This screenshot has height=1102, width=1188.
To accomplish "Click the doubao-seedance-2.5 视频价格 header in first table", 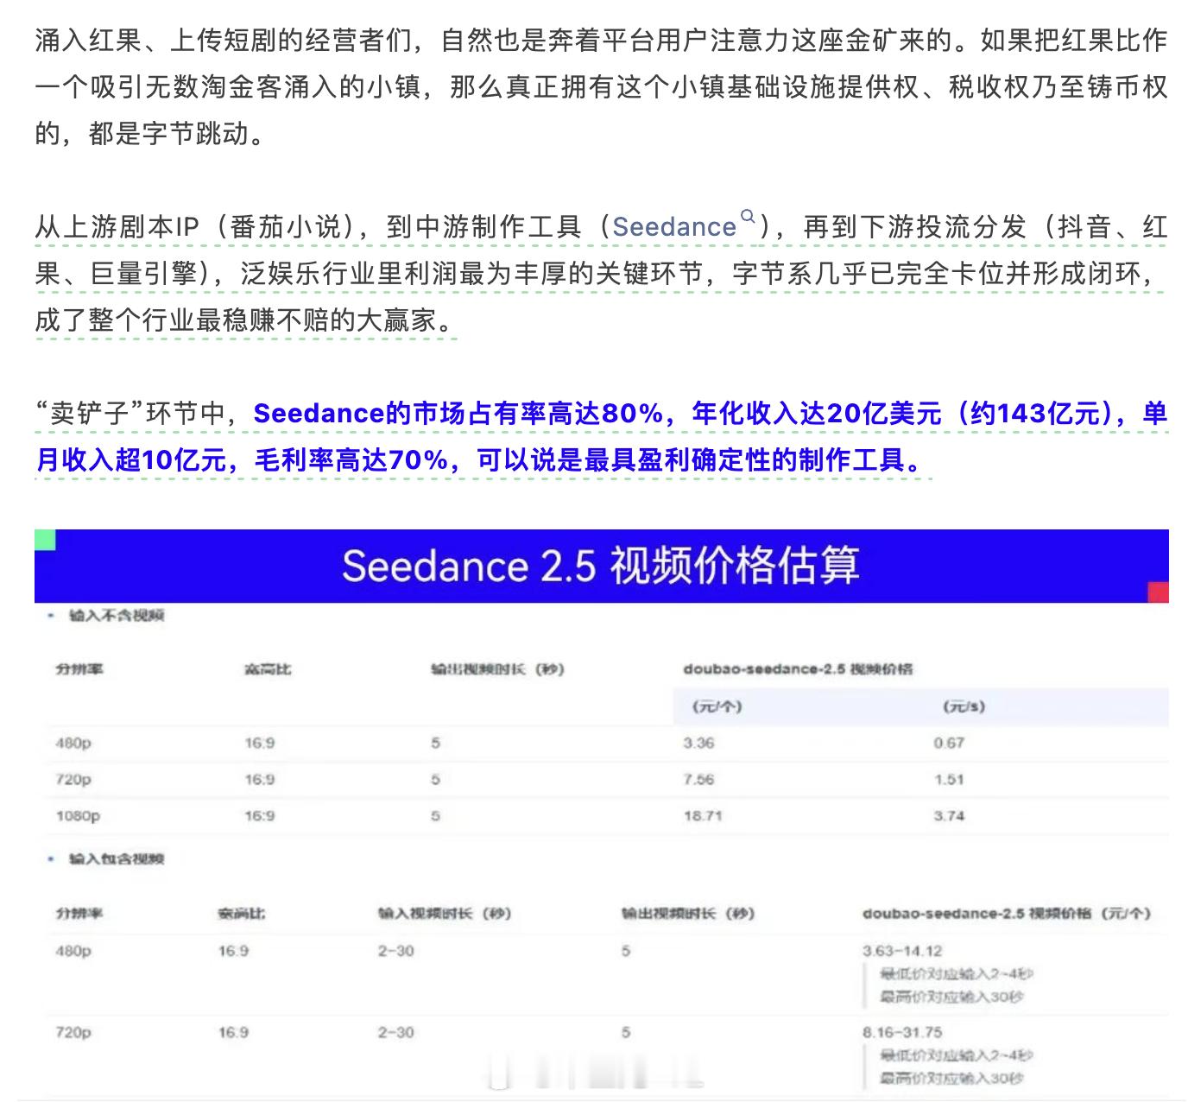I will pos(798,669).
